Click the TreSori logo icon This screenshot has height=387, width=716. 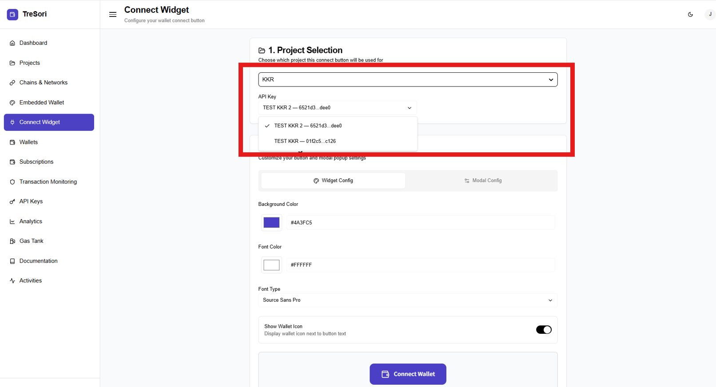point(12,14)
